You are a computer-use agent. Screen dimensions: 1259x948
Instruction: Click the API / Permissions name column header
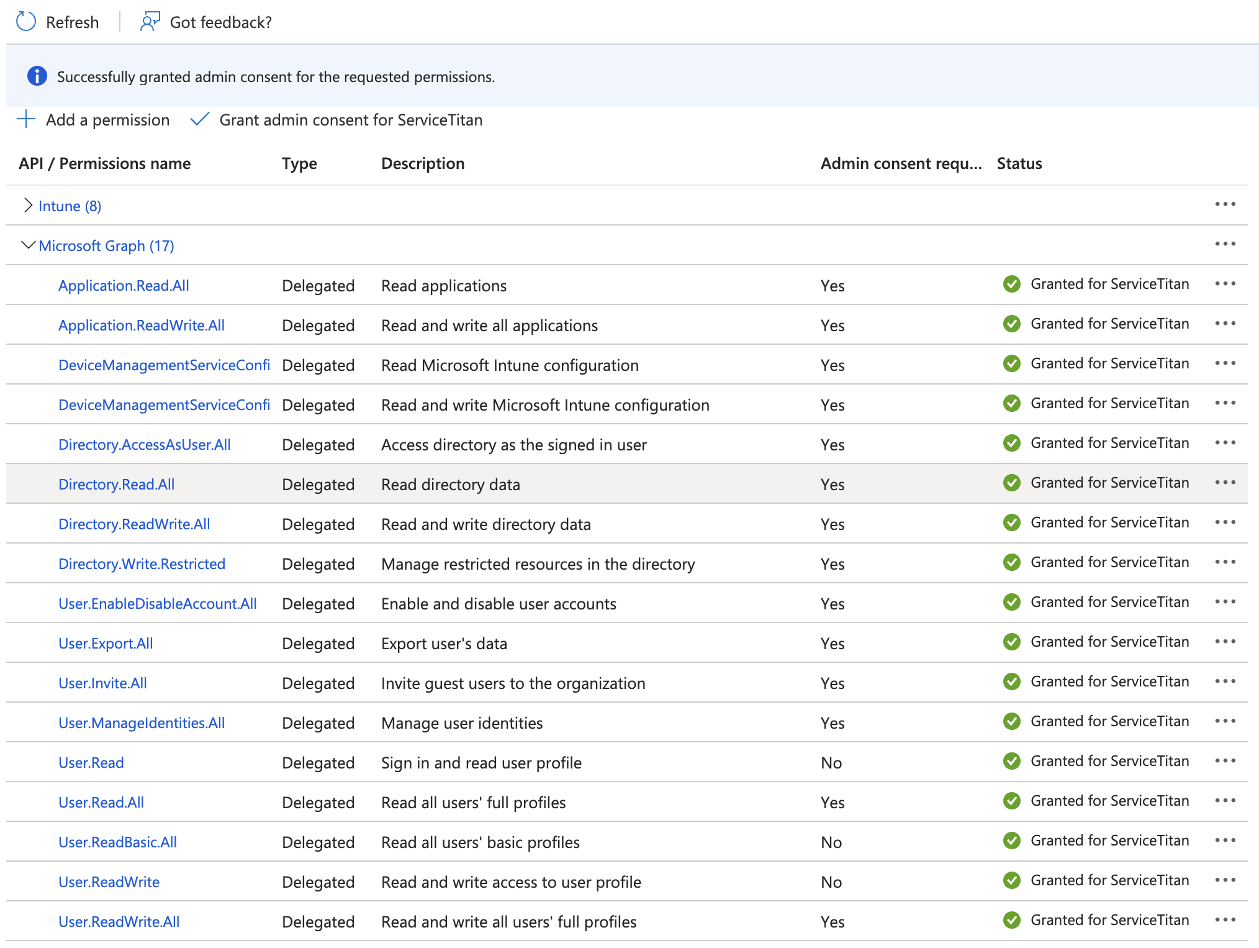coord(104,163)
